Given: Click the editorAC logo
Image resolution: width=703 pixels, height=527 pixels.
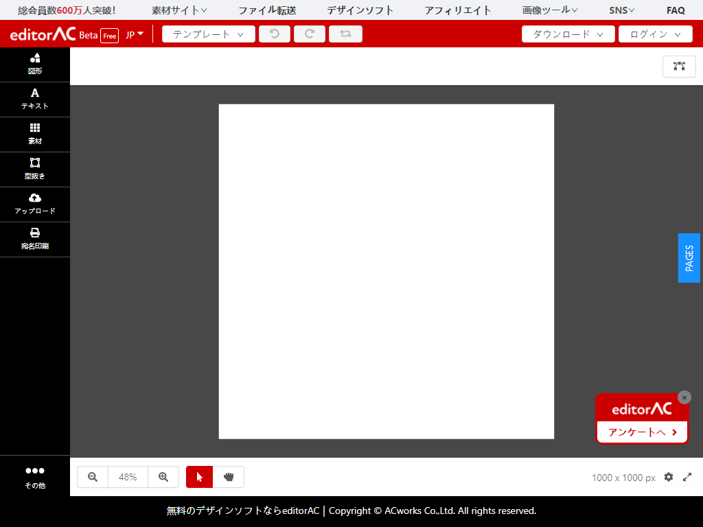Looking at the screenshot, I should pos(43,34).
